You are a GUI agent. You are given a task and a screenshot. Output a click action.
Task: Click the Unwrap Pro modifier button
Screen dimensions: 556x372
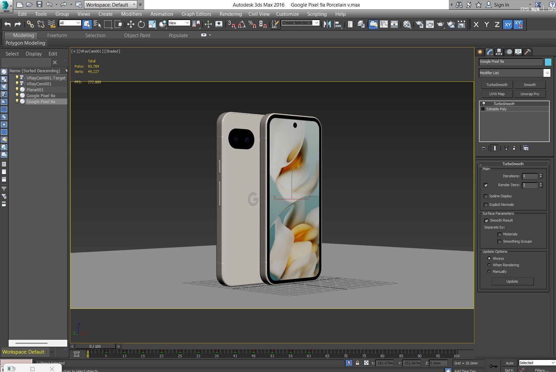(x=529, y=94)
